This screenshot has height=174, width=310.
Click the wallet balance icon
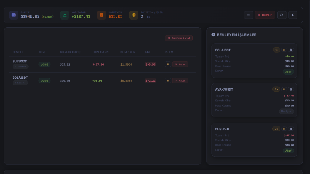pyautogui.click(x=14, y=15)
